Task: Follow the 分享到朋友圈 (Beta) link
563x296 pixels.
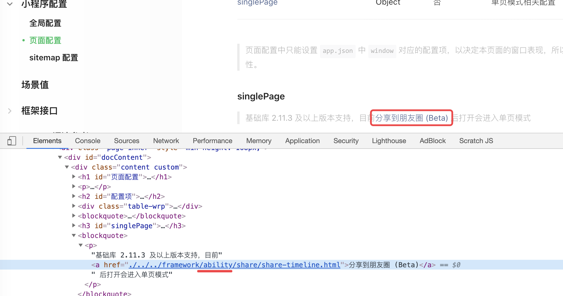Action: point(412,118)
